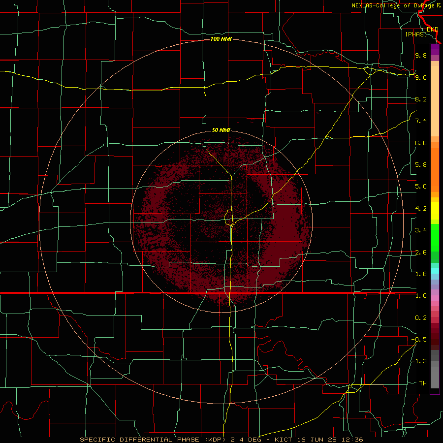Image resolution: width=443 pixels, height=443 pixels.
Task: Click the 0.2 value on color scale
Action: (421, 318)
